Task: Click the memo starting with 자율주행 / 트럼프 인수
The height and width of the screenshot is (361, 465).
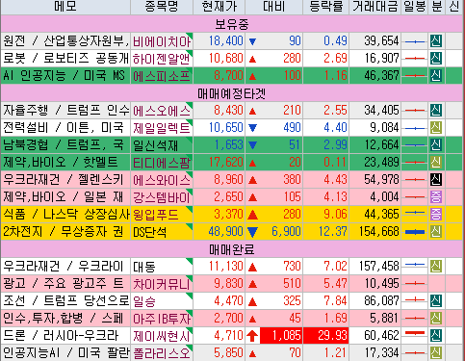Action: 65,111
